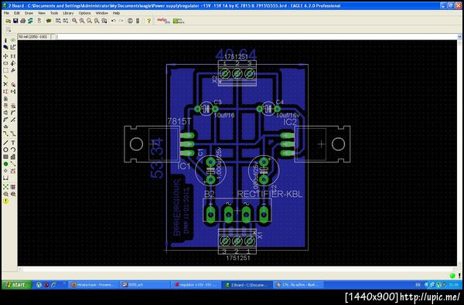Select the Wire (line) tool
This screenshot has width=464, height=305.
(x=5, y=143)
